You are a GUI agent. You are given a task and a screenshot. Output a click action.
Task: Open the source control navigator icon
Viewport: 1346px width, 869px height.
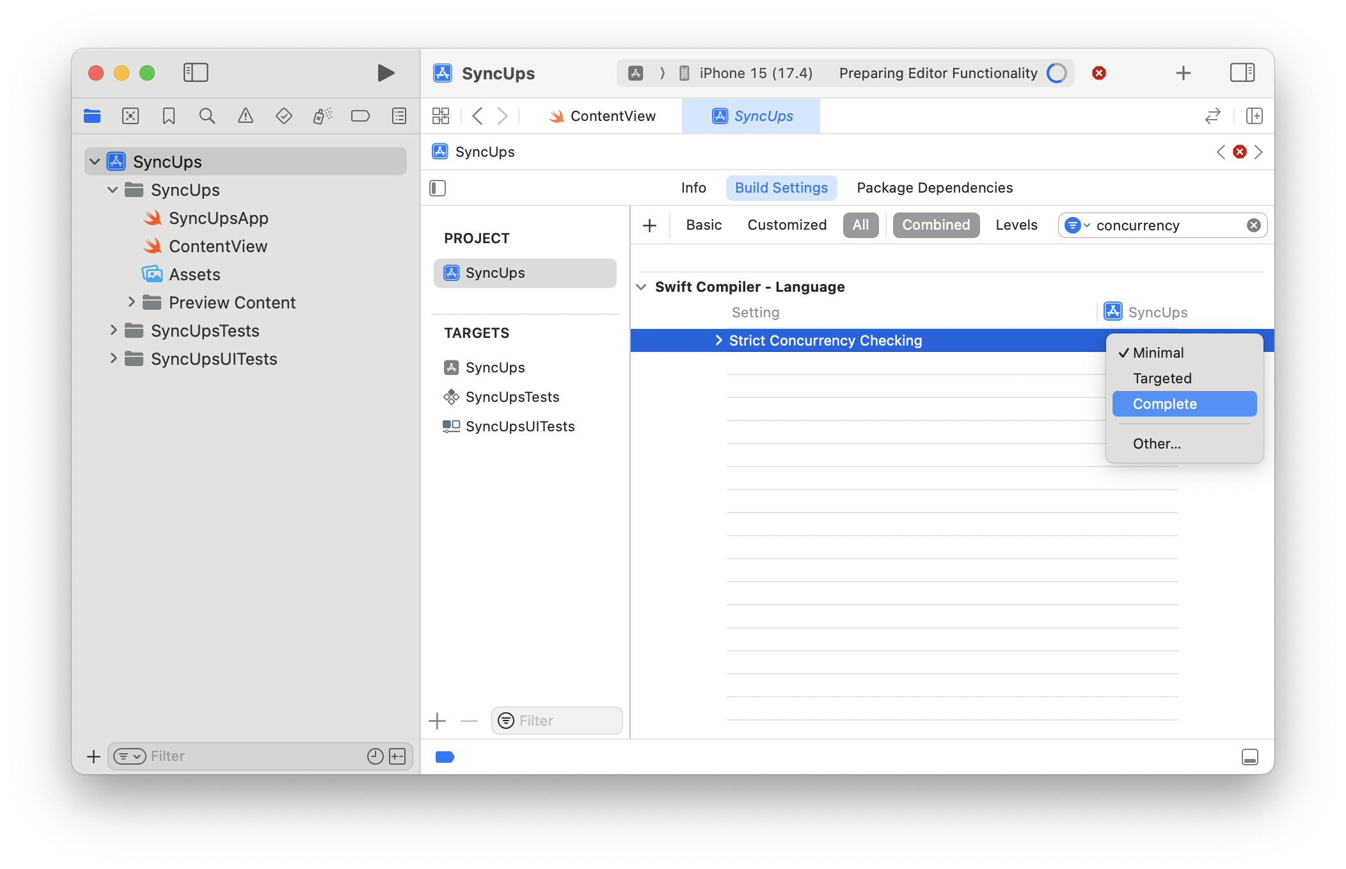point(131,116)
